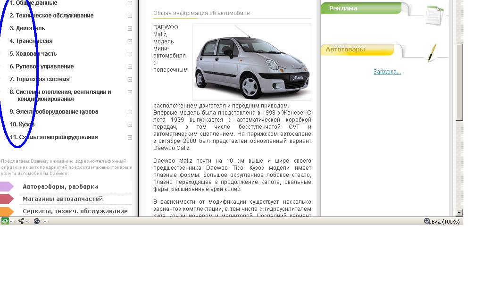Open the dropdown arrow beside fan-shaped icon
The height and width of the screenshot is (283, 483).
coord(27,221)
